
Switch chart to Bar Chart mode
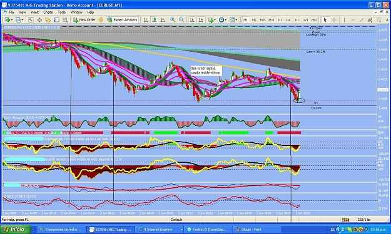(x=146, y=20)
